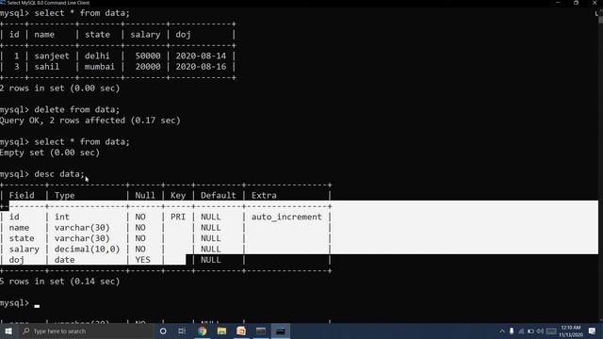The image size is (603, 339).
Task: Check battery status icon in tray
Action: pyautogui.click(x=530, y=331)
